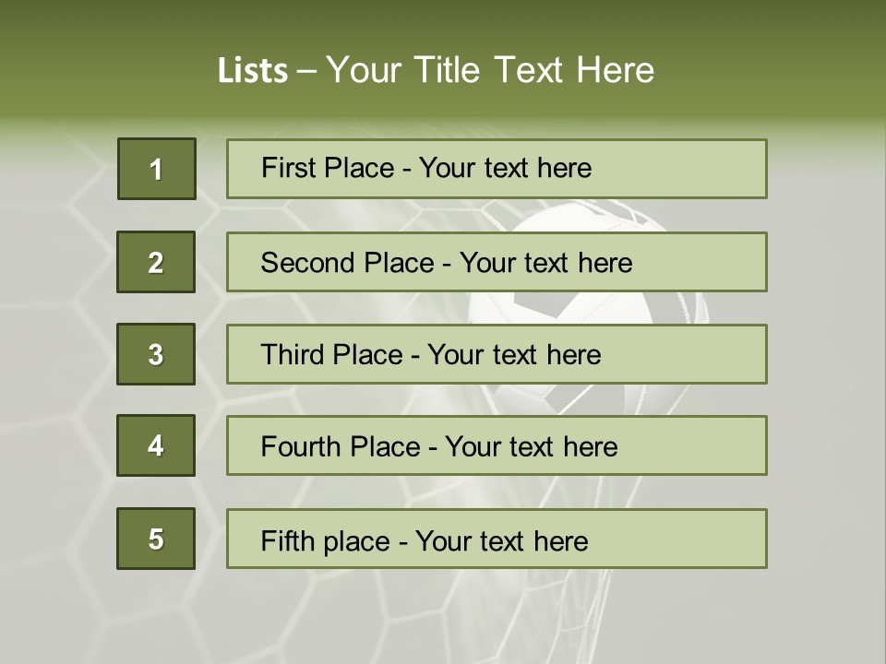The width and height of the screenshot is (886, 664).
Task: Select the 'First Place - Your text here' bar
Action: (x=497, y=169)
